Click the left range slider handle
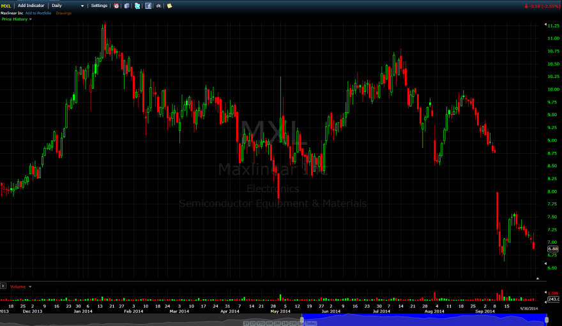 click(302, 319)
